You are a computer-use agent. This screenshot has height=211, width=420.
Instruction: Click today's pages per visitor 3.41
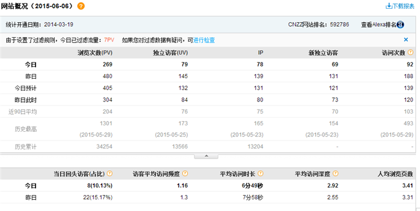point(408,185)
